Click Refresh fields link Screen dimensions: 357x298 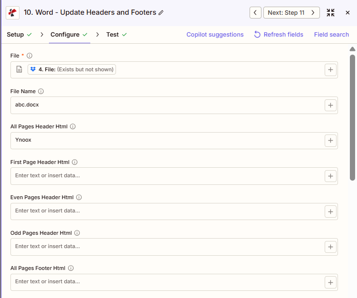point(279,35)
